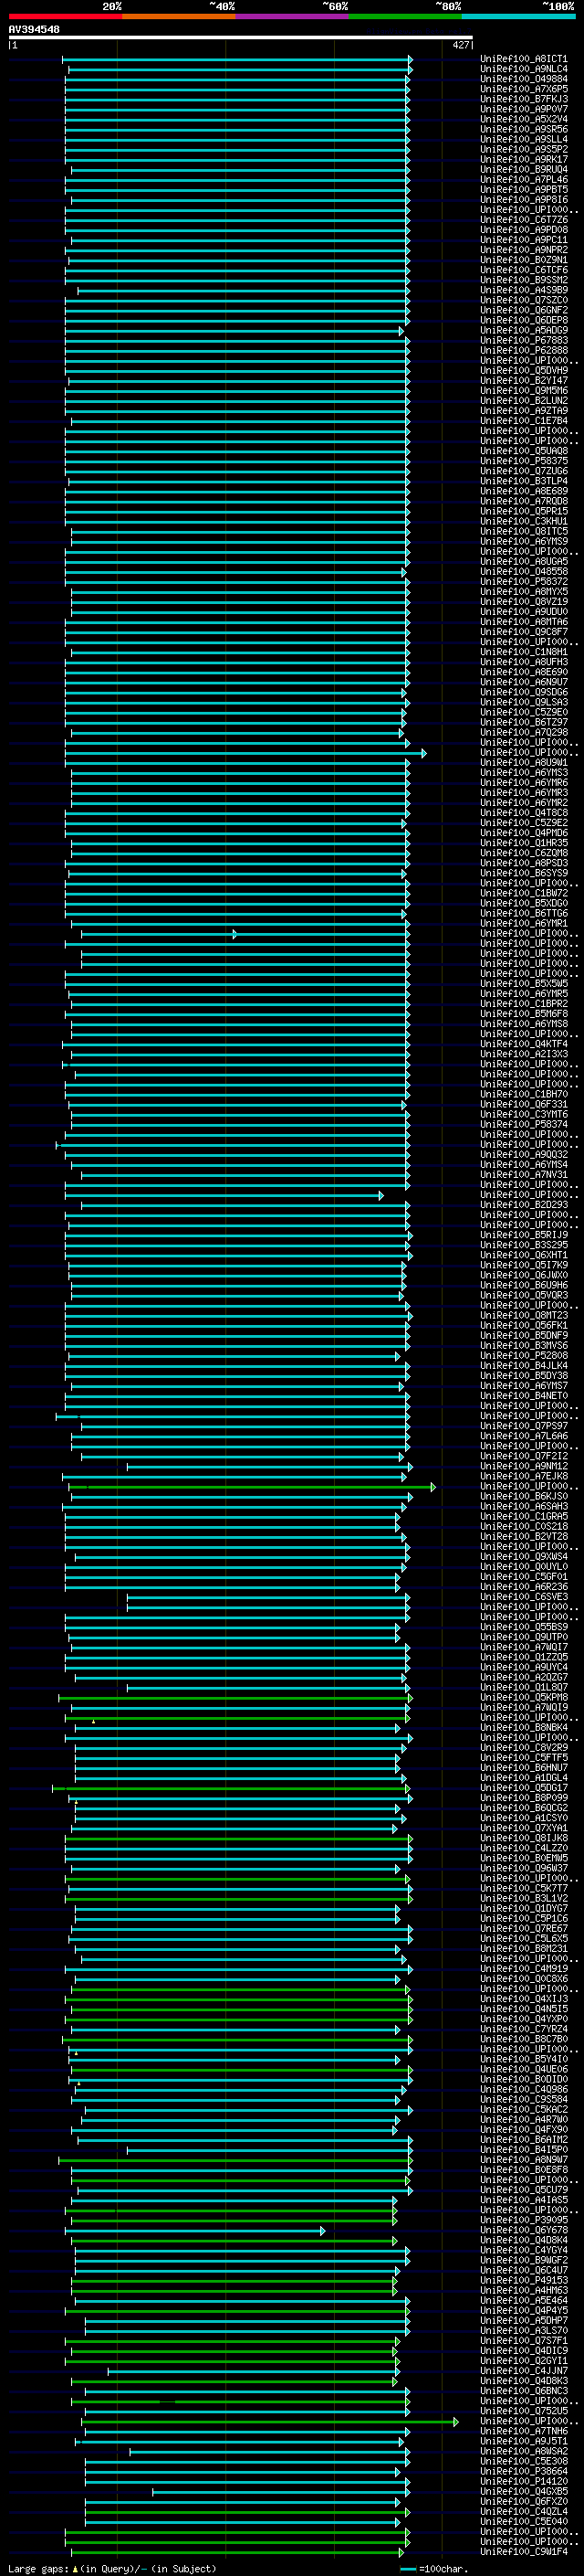The height and width of the screenshot is (2576, 584).
Task: Click UniRef100_A3LS70 label
Action: [x=524, y=2330]
